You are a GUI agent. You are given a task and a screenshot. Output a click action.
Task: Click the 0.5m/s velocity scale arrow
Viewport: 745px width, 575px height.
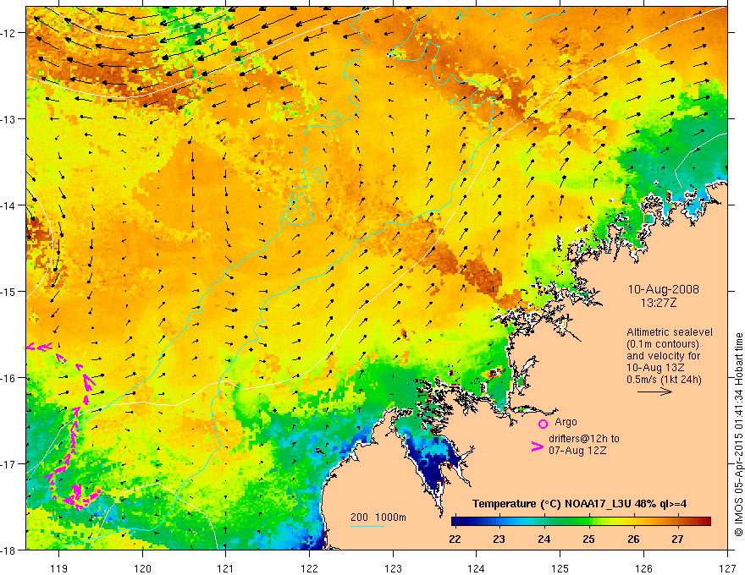(x=654, y=392)
